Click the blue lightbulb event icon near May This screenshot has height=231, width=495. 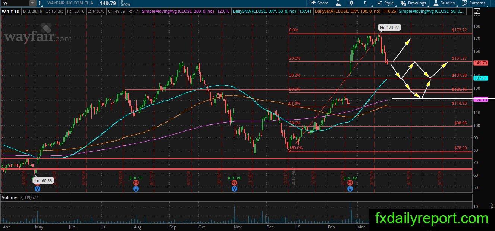click(x=37, y=189)
